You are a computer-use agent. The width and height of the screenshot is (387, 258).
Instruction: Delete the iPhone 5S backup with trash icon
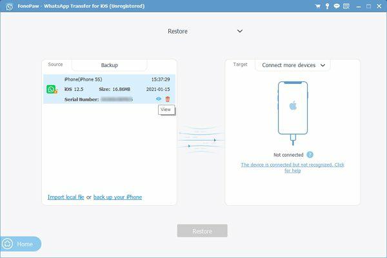click(x=168, y=99)
